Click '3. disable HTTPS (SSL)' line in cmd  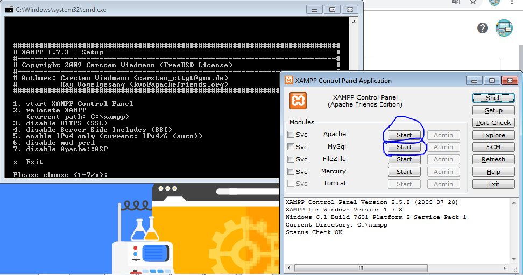(60, 123)
